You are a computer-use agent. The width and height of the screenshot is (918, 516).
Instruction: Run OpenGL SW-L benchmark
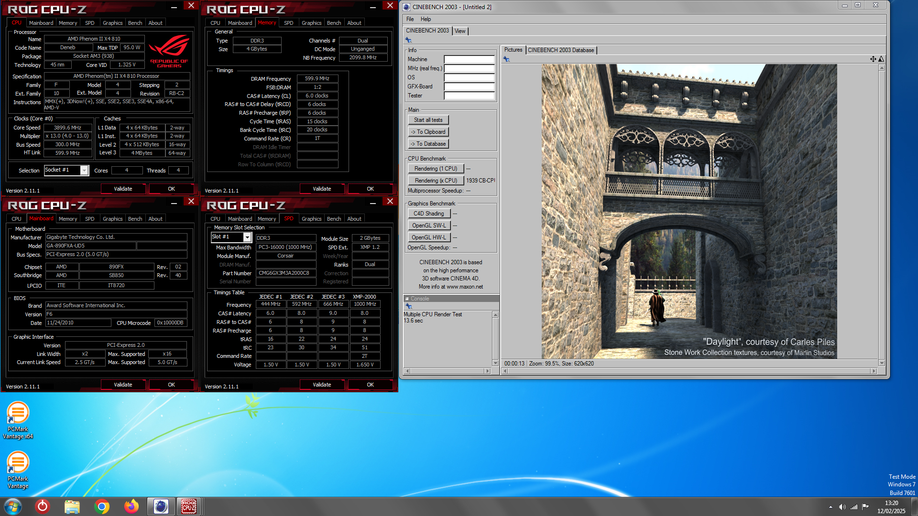pyautogui.click(x=429, y=226)
